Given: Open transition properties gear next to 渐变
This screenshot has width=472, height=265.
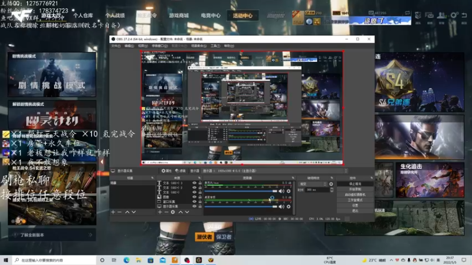Looking at the screenshot, I should coord(331,184).
